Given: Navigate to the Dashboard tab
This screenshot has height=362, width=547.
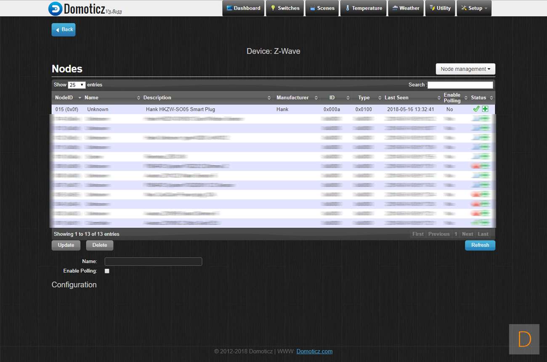Looking at the screenshot, I should (x=243, y=8).
